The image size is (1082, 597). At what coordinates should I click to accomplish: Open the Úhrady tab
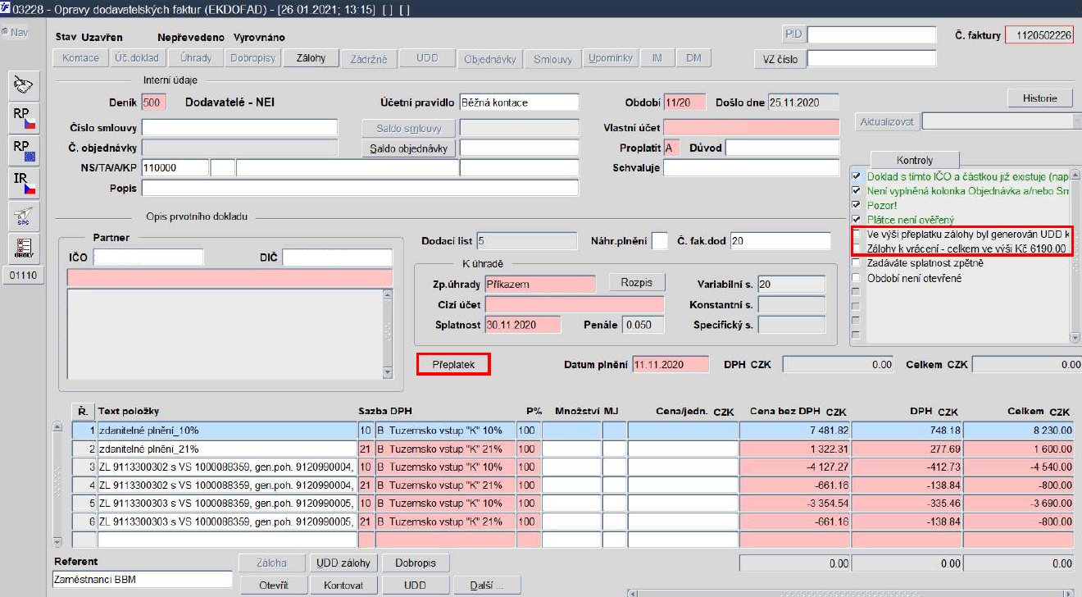coord(197,58)
